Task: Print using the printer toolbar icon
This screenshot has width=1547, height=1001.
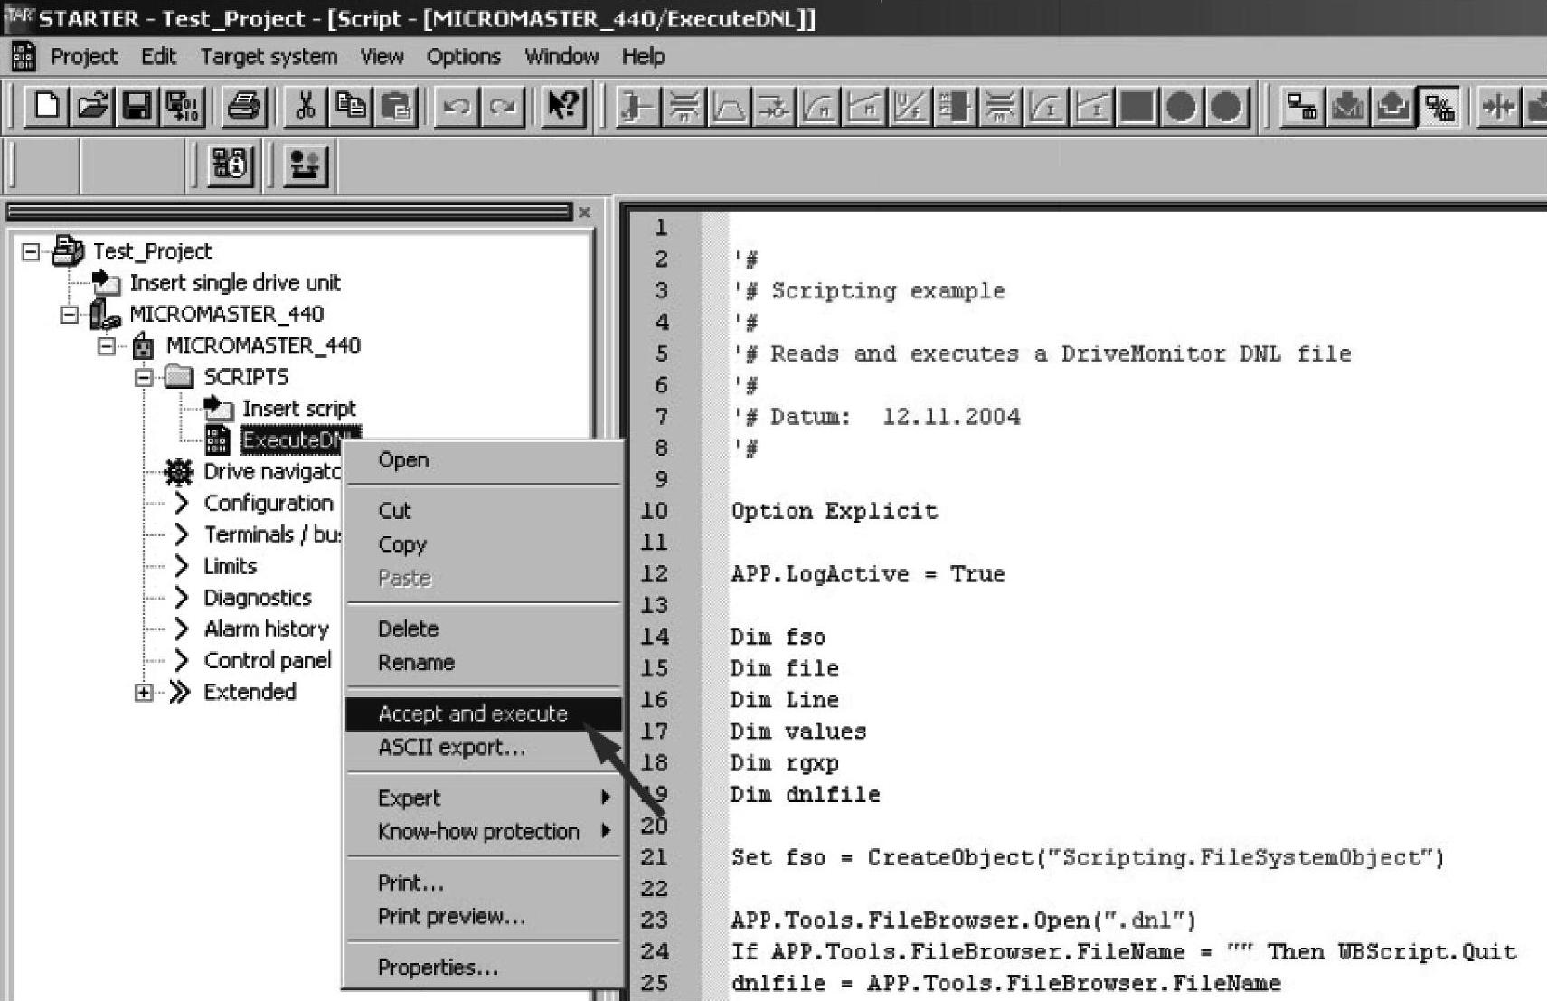Action: pyautogui.click(x=243, y=107)
